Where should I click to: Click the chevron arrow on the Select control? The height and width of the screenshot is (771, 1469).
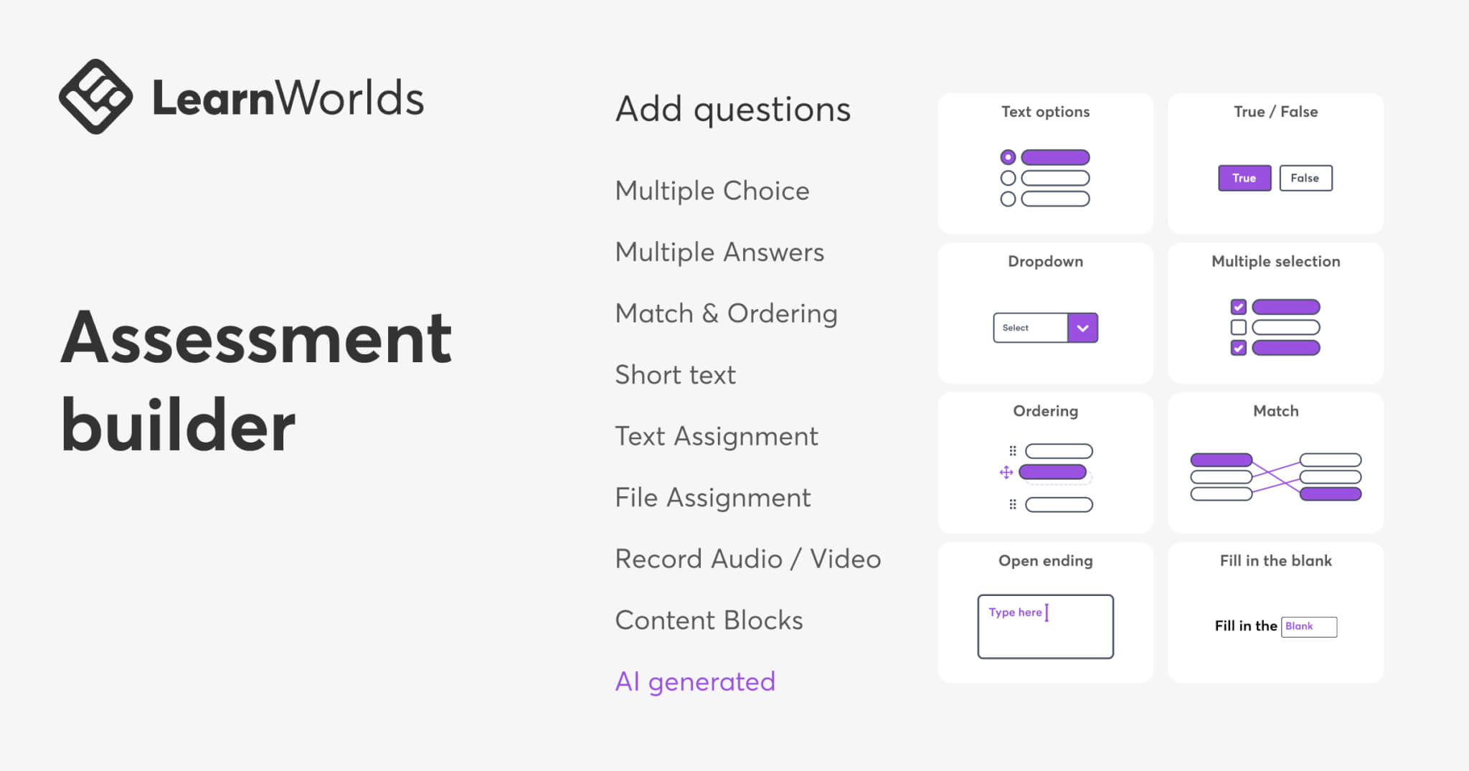pyautogui.click(x=1082, y=328)
